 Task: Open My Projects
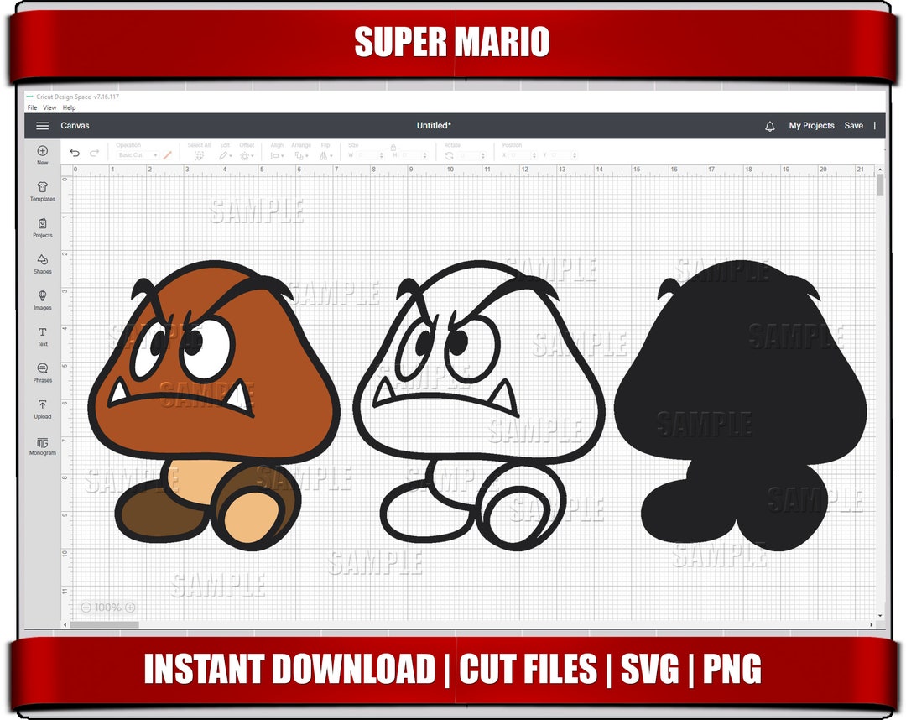tap(810, 125)
